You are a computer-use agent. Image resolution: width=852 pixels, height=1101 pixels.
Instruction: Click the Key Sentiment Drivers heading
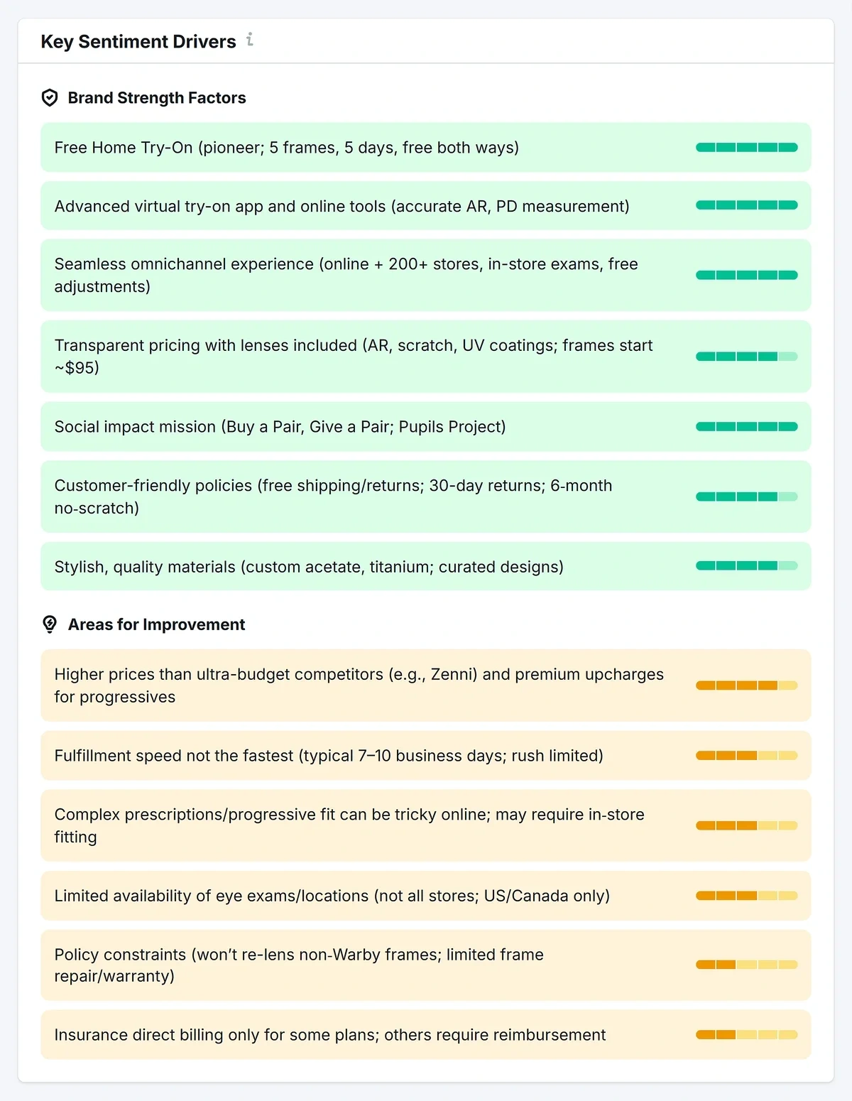[x=138, y=42]
